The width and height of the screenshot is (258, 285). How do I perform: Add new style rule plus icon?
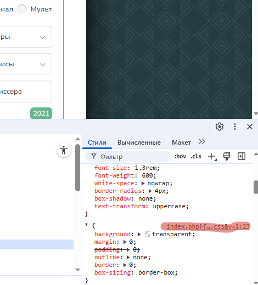[x=212, y=156]
